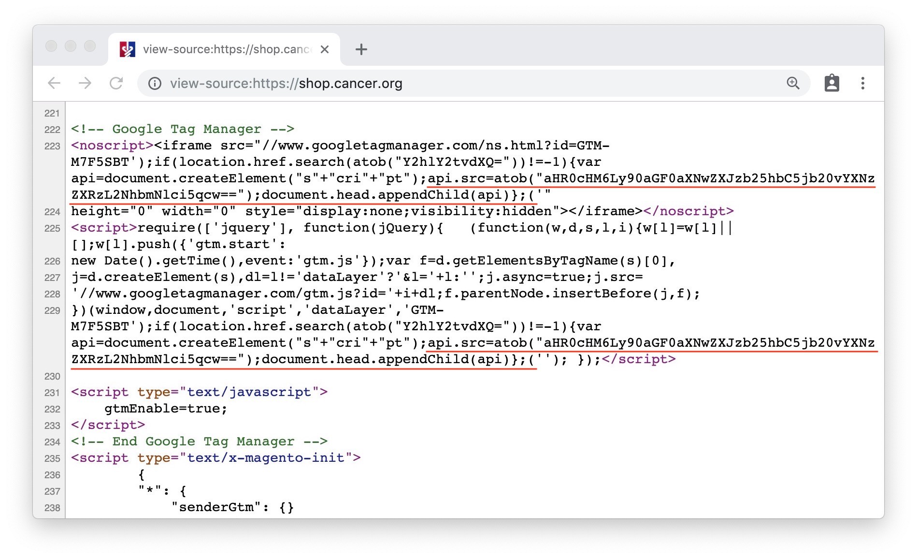The height and width of the screenshot is (559, 917).
Task: Click the favicon on the shop.cancer.org tab
Action: [128, 49]
